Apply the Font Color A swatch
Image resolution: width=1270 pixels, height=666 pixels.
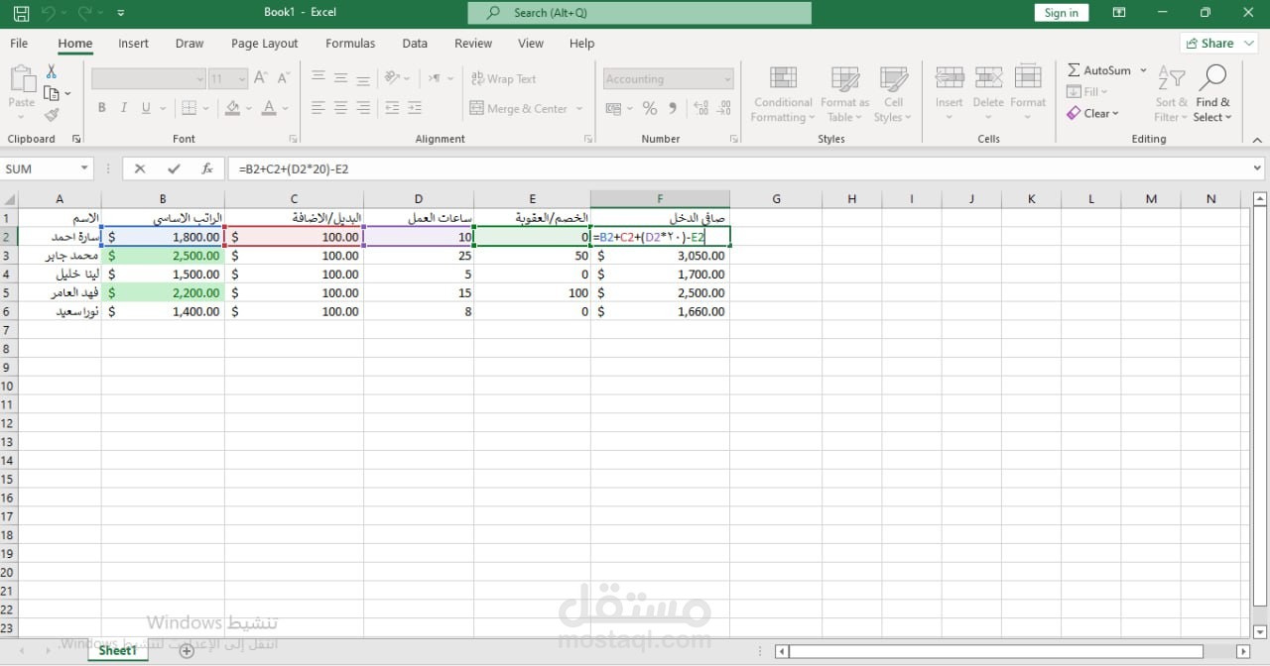[271, 108]
